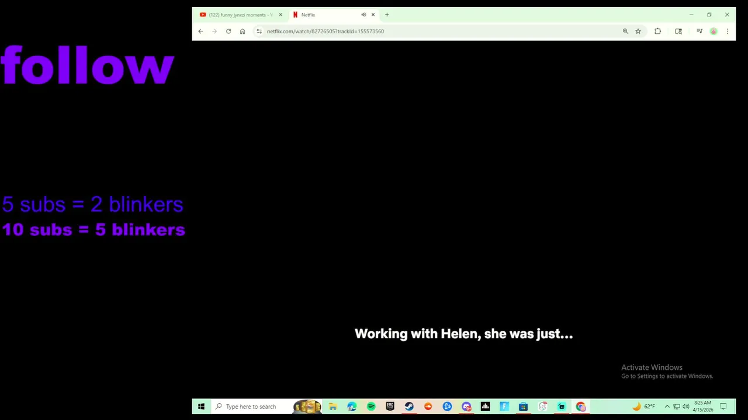
Task: Open SoundCloud orange icon on the taskbar
Action: 428,407
